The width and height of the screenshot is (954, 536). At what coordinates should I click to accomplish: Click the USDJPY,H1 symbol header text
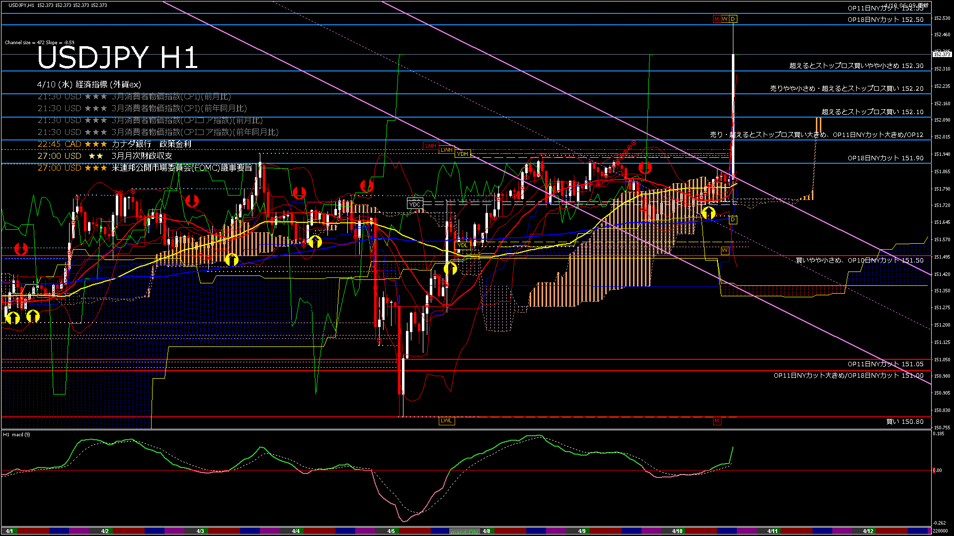pyautogui.click(x=21, y=5)
